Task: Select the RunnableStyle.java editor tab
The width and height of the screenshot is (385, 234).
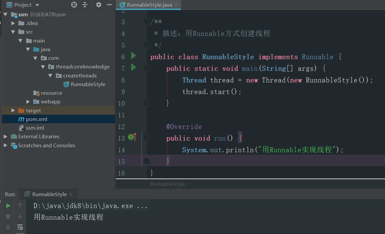Action: [x=148, y=5]
